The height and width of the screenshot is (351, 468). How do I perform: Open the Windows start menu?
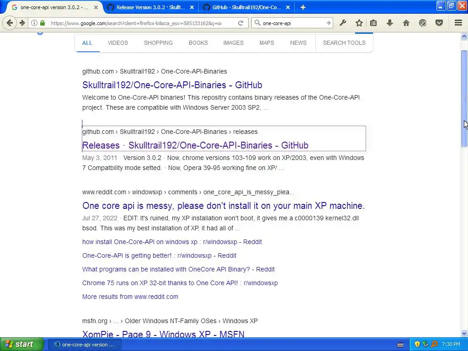[21, 345]
